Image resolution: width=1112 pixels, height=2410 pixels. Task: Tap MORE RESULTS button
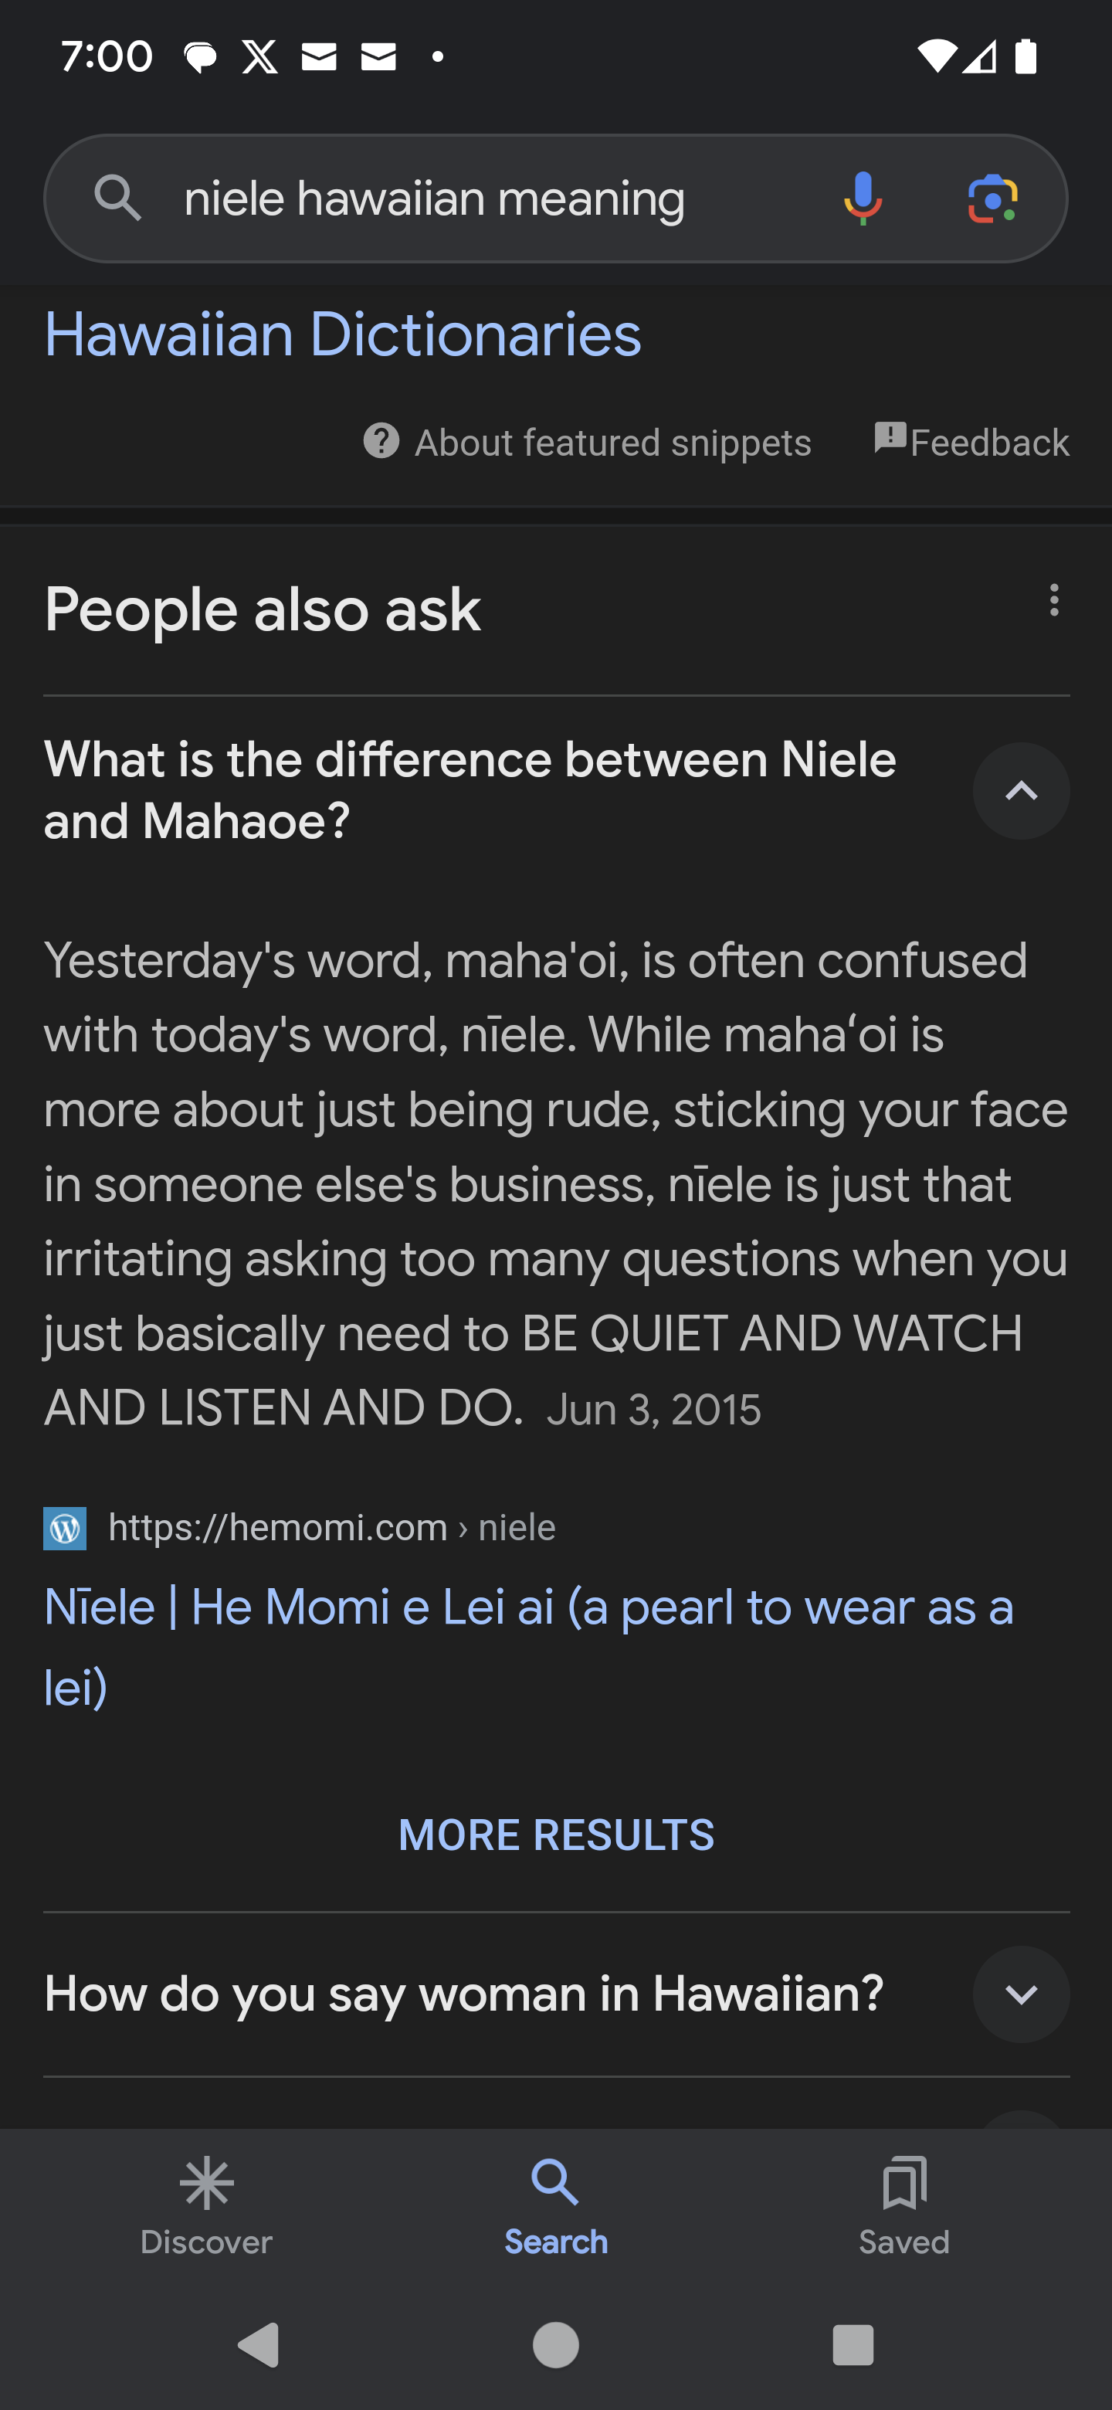pyautogui.click(x=555, y=1835)
